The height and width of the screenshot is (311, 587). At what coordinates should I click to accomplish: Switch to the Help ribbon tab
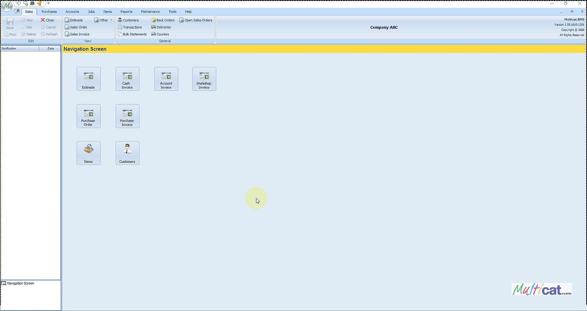(188, 12)
